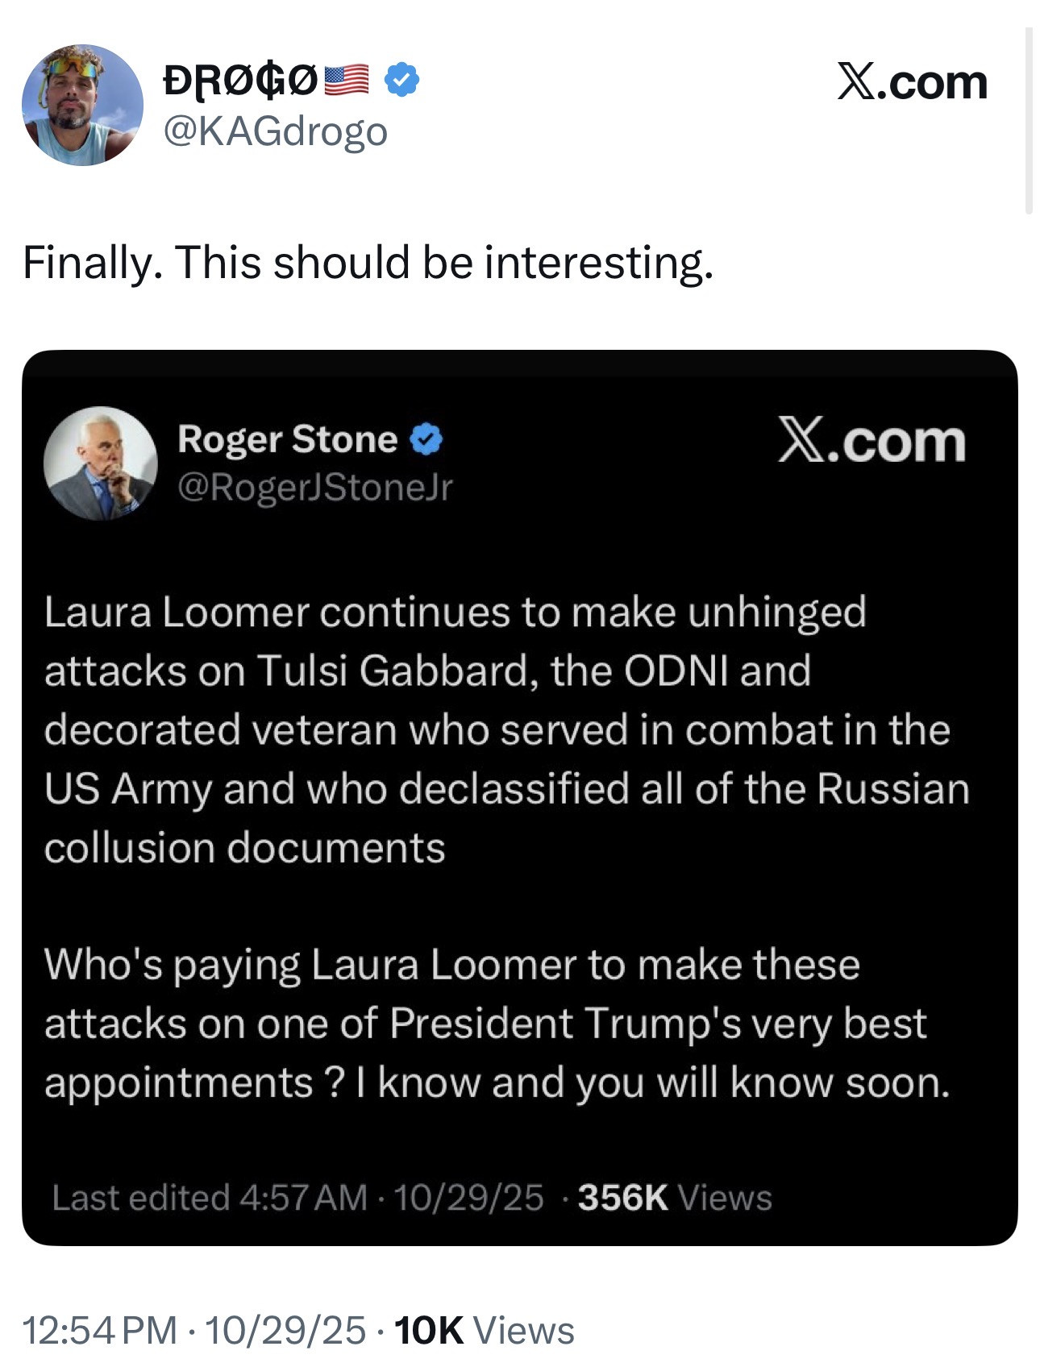Click the "Last edited 4:57 AM" label
Image resolution: width=1040 pixels, height=1363 pixels.
click(x=210, y=1198)
